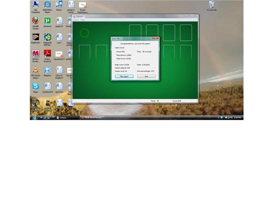Click the taskbar clock showing 6:59 PM
This screenshot has height=205, width=274.
237,118
